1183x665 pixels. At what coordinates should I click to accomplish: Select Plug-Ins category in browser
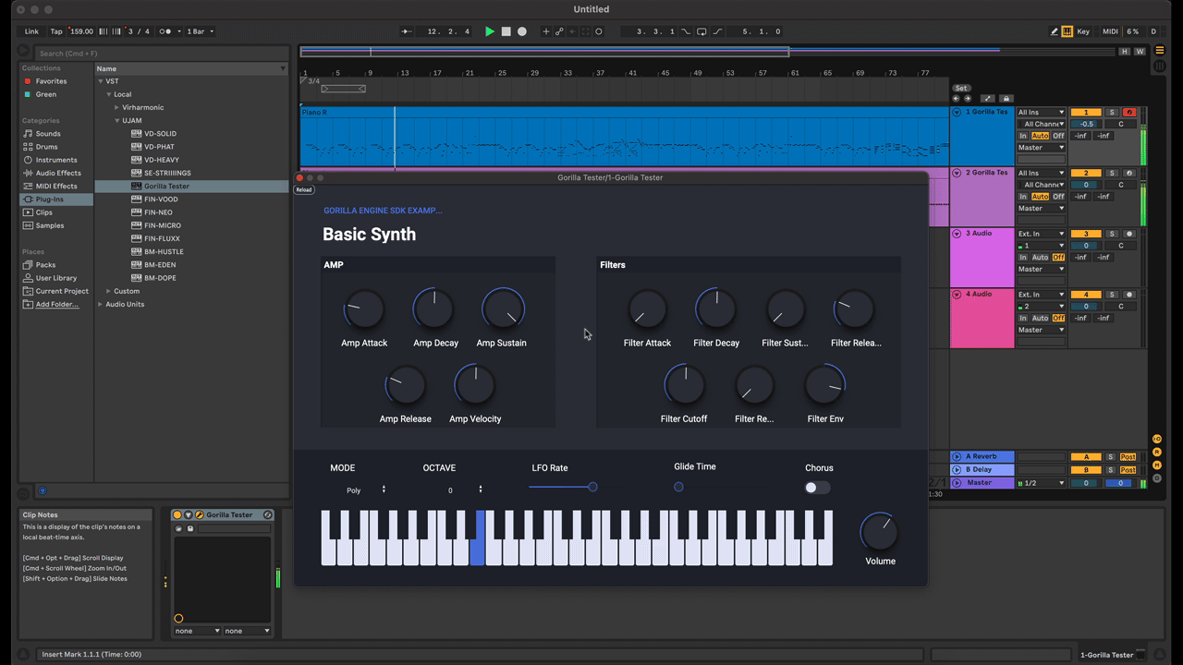56,199
